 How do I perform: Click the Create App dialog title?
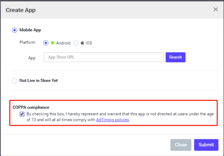click(20, 10)
